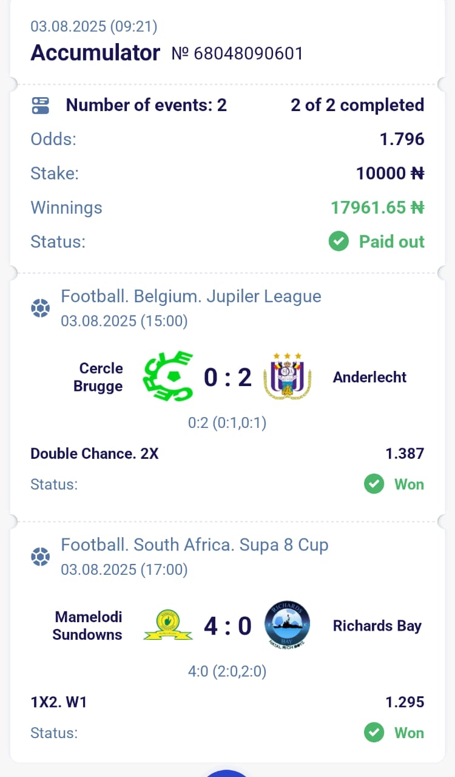The image size is (455, 777).
Task: Click the Cercle Brugge team logo
Action: (168, 377)
